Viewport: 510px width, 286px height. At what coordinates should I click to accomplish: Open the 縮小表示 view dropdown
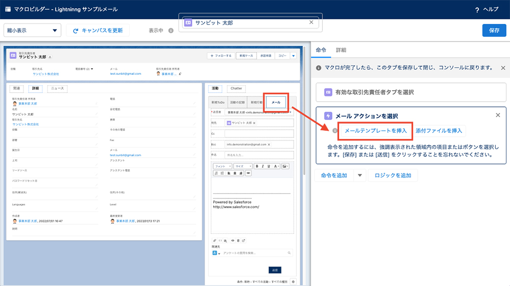32,31
